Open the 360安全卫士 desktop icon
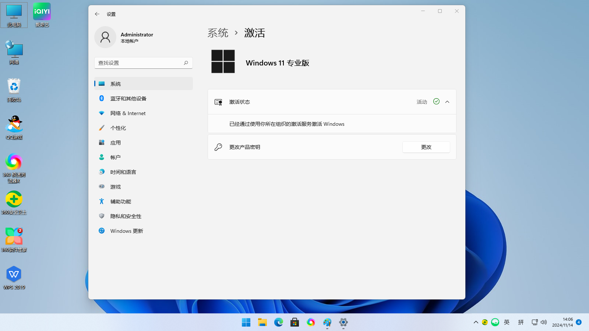589x331 pixels. pyautogui.click(x=14, y=202)
